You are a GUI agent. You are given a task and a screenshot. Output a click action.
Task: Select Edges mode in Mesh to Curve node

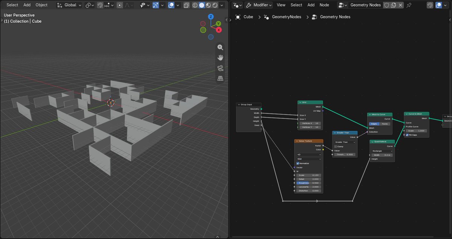pyautogui.click(x=374, y=124)
